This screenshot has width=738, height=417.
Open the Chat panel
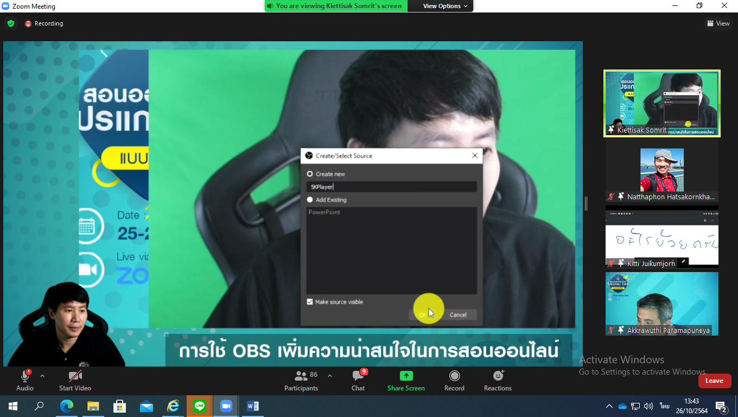click(x=358, y=380)
